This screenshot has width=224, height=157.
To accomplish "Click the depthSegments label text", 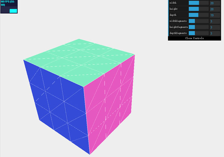I will click(x=178, y=33).
